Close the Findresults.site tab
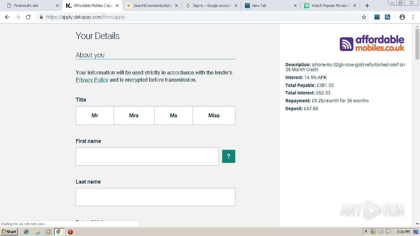 click(x=57, y=6)
